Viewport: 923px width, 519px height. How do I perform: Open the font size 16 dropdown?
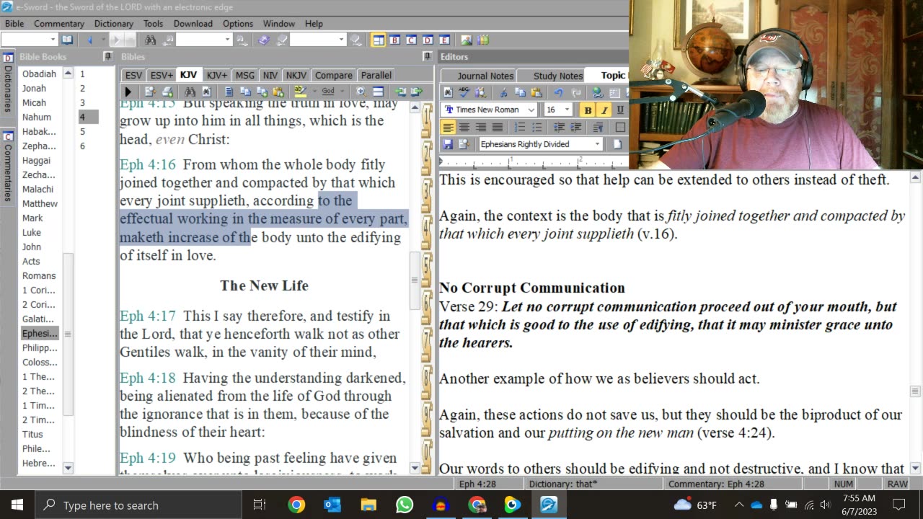click(567, 110)
